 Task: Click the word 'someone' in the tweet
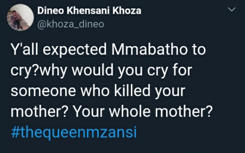tap(43, 92)
